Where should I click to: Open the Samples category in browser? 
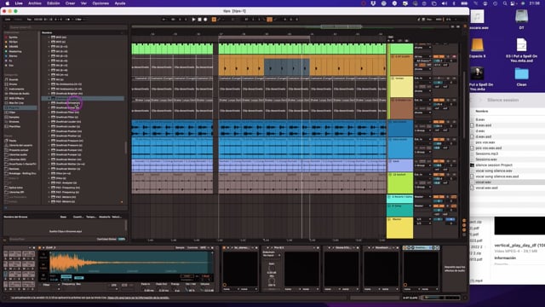14,118
